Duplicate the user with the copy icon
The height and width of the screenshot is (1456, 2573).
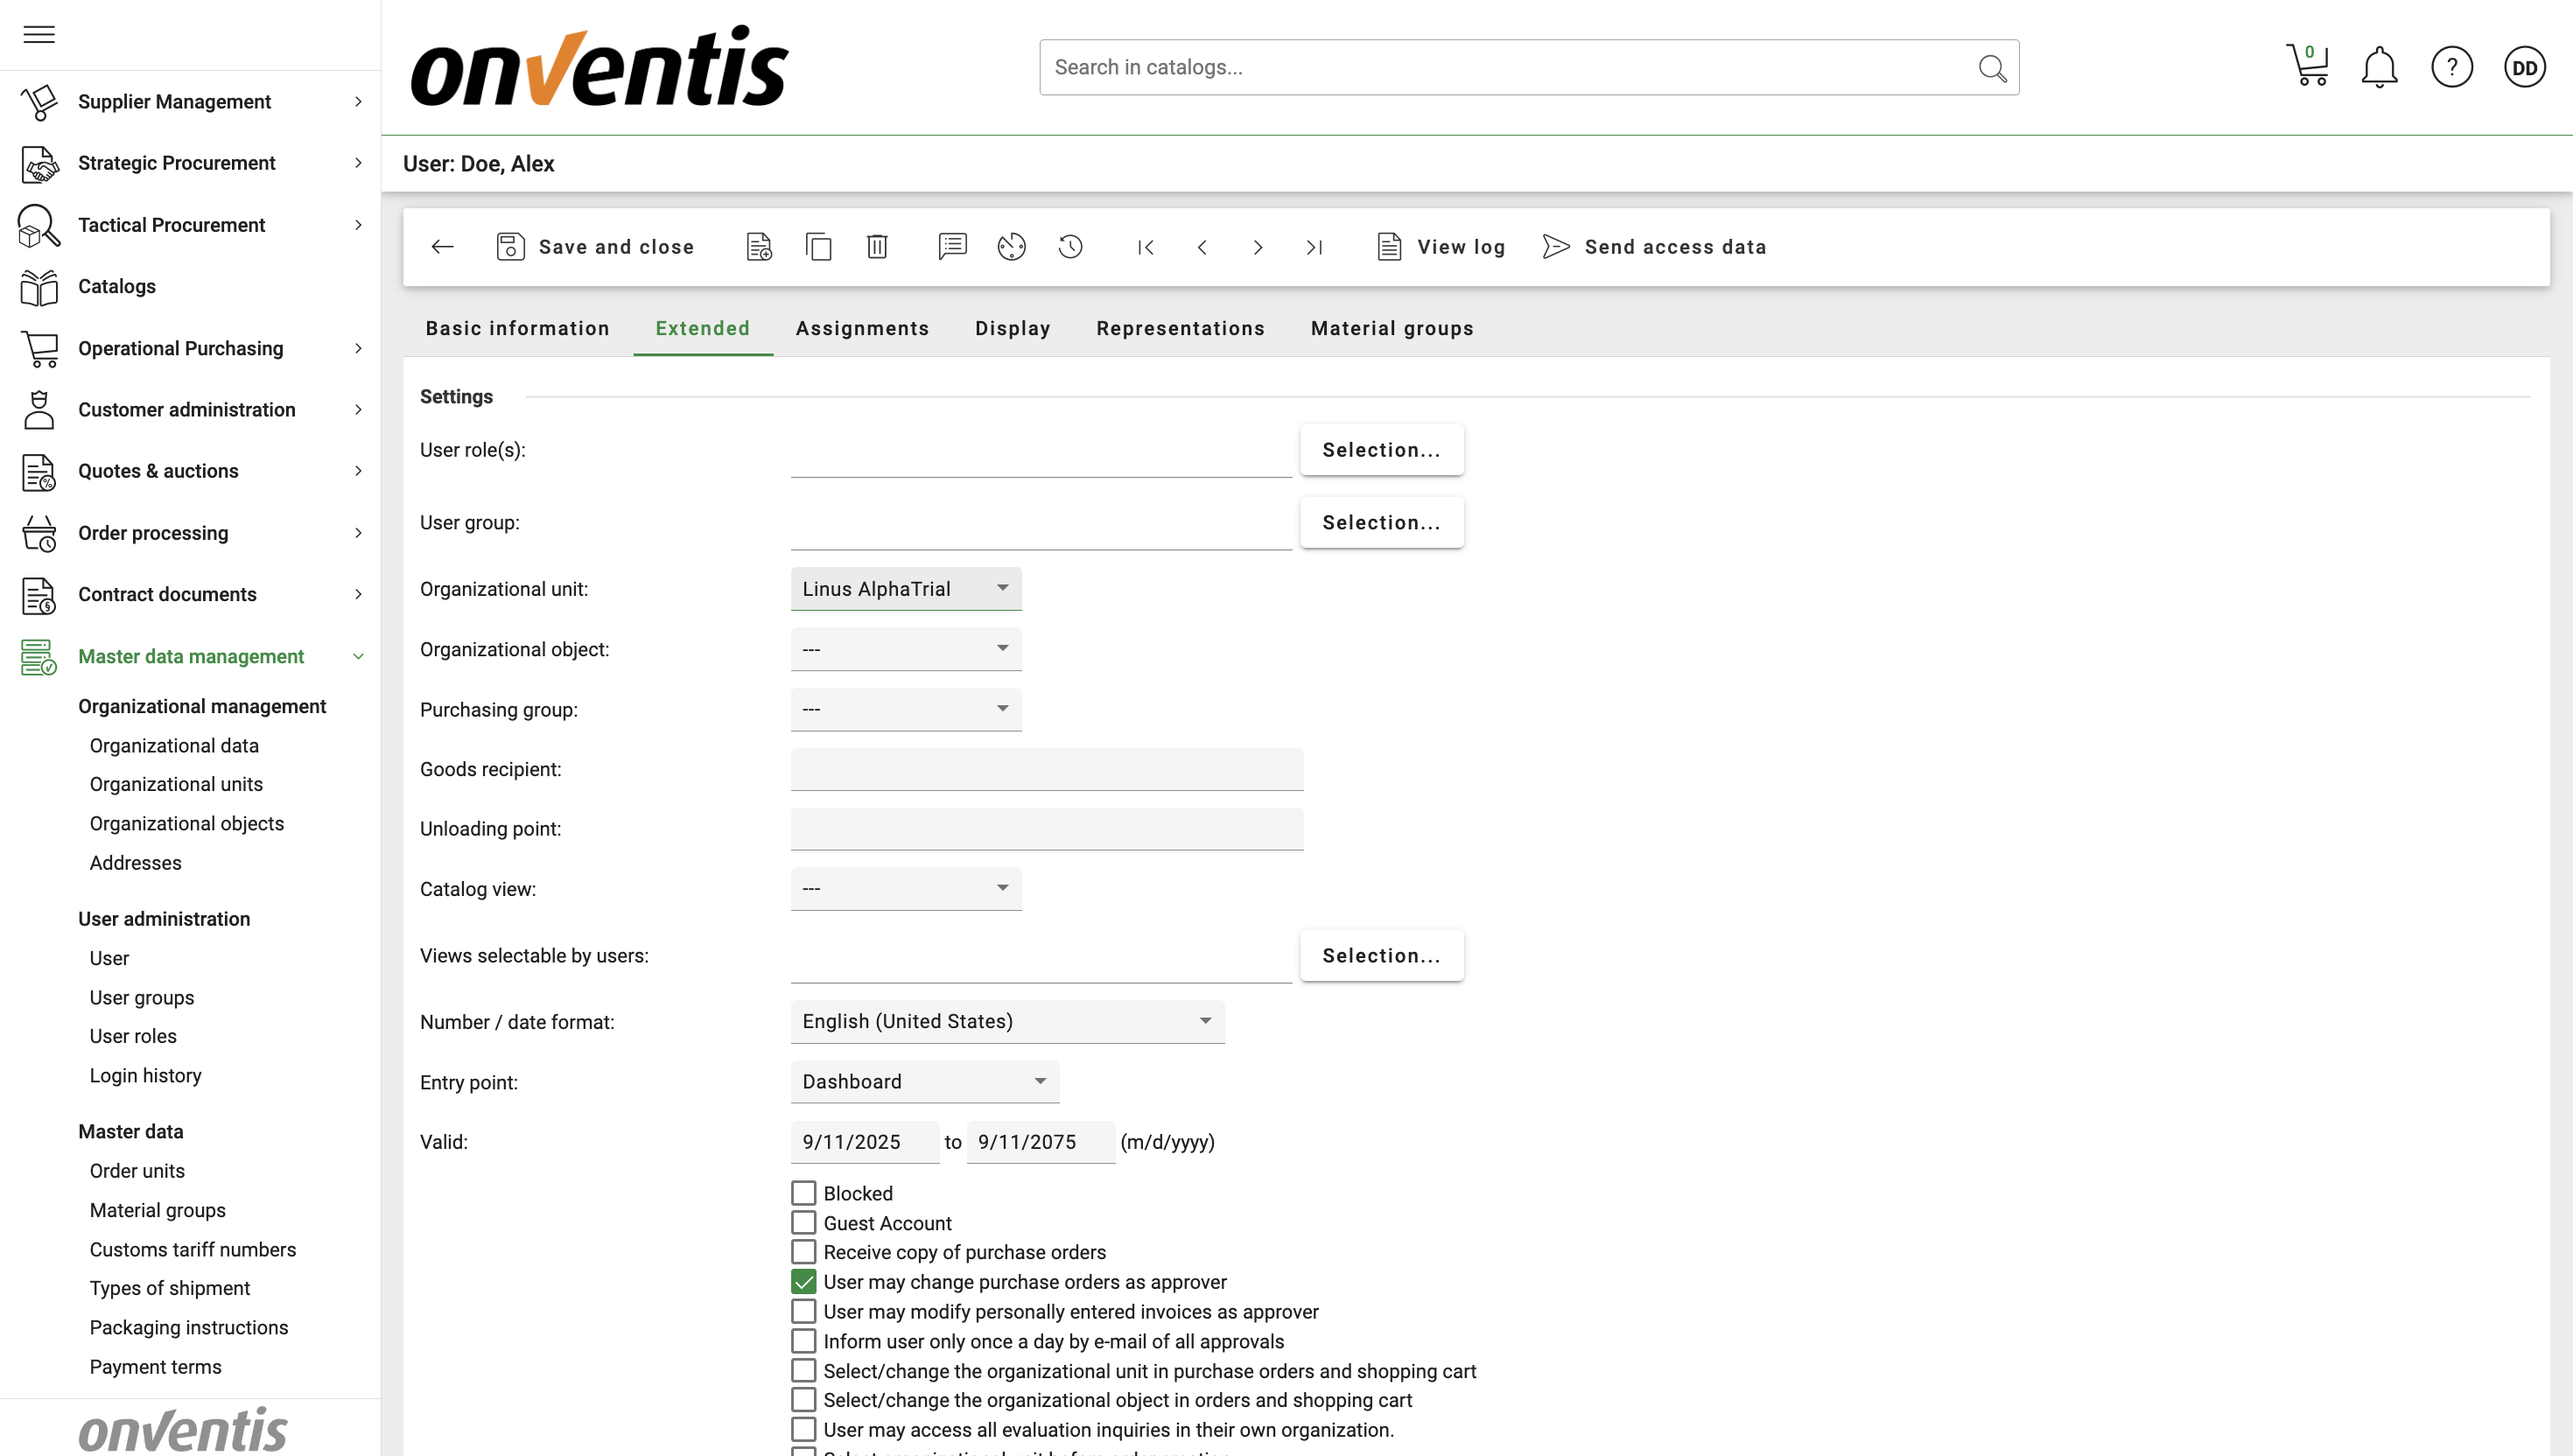pyautogui.click(x=819, y=246)
